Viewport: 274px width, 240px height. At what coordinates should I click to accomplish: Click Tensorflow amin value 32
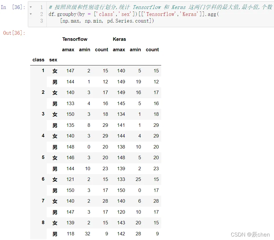(x=88, y=234)
